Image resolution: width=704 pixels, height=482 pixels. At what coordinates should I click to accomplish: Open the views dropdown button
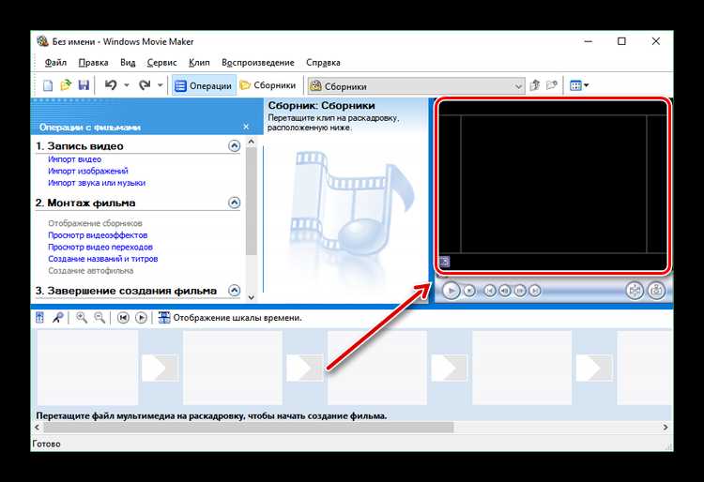[x=579, y=85]
